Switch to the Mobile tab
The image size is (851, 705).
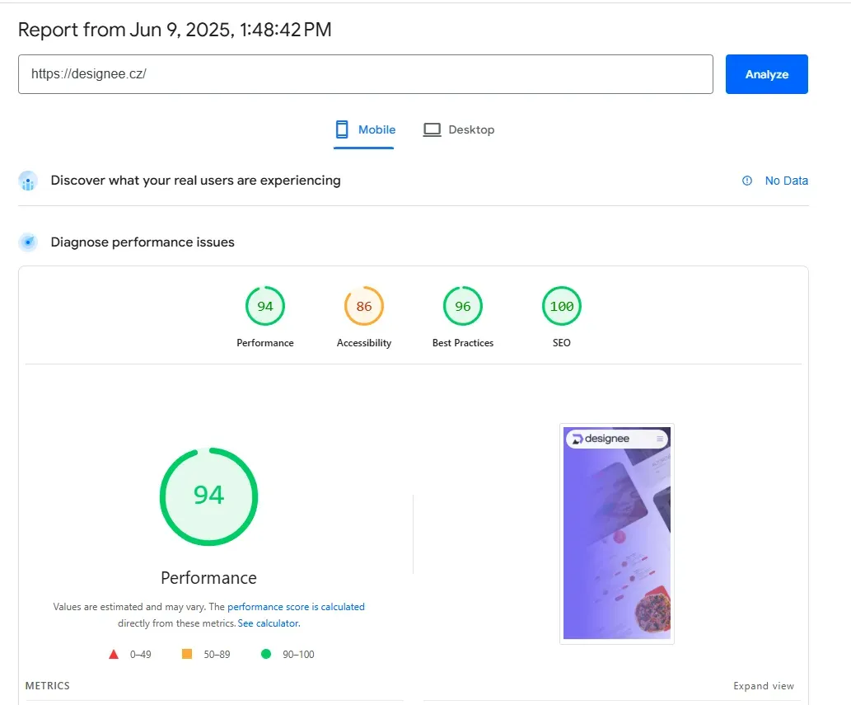(365, 130)
